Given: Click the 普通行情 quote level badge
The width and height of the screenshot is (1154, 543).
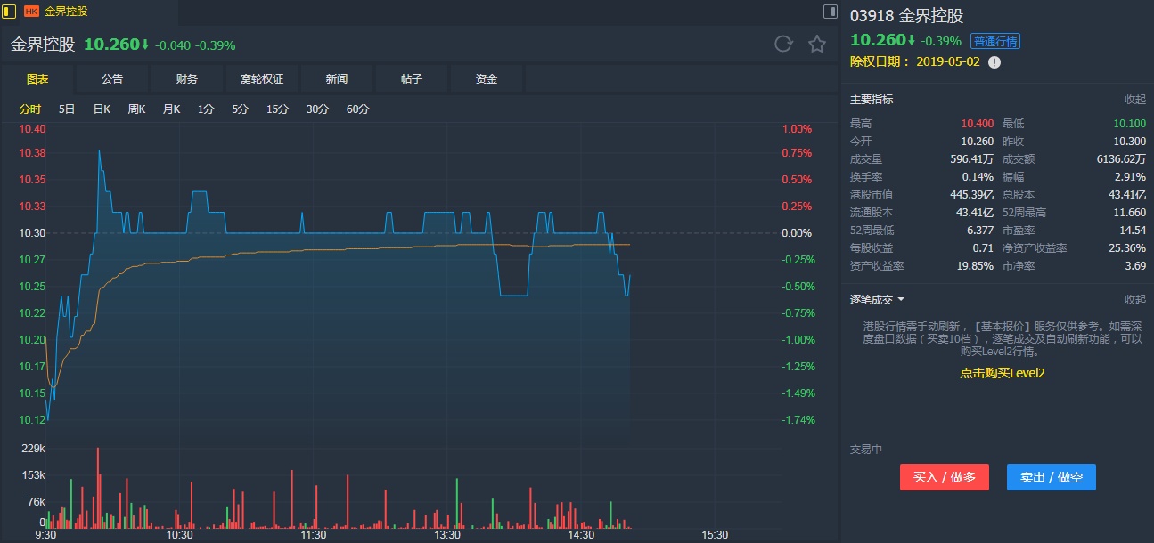Looking at the screenshot, I should click(x=995, y=41).
